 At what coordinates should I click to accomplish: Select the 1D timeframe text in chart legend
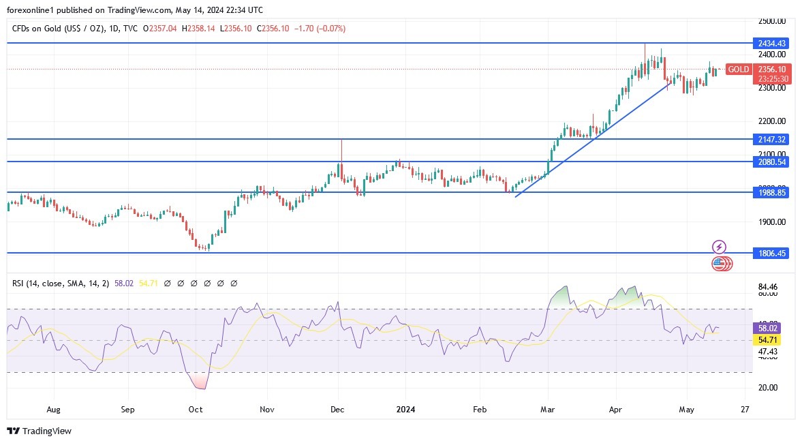[x=110, y=29]
